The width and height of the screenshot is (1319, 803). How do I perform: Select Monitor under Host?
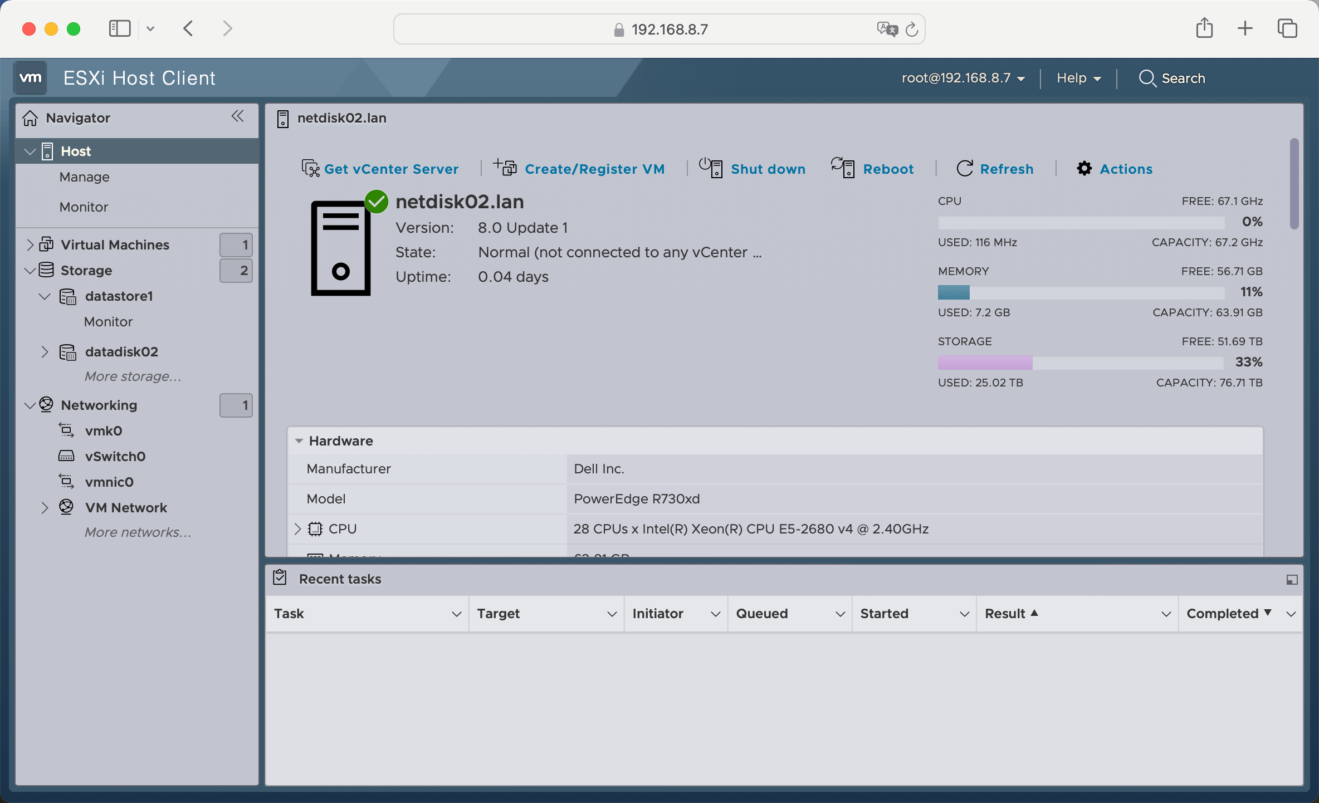[84, 207]
